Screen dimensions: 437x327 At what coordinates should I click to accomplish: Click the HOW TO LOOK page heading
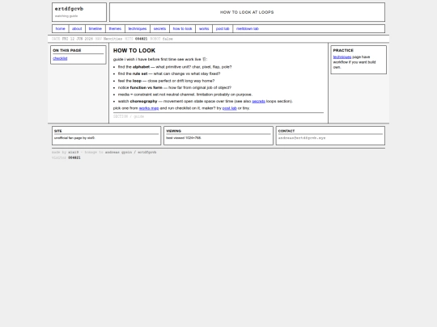pyautogui.click(x=134, y=51)
